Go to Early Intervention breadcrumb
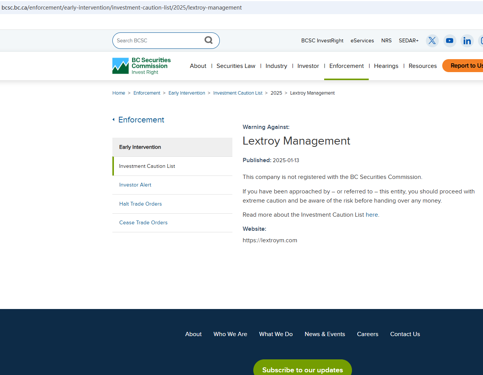This screenshot has height=375, width=483. [187, 93]
